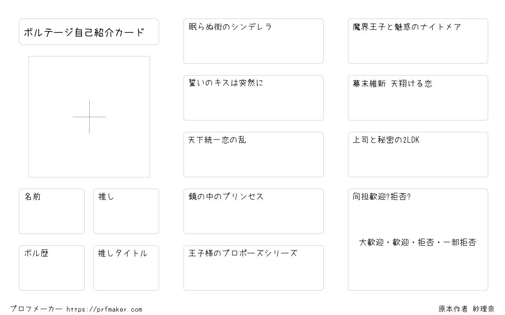Select the 推しタイトル field box
505x315 pixels.
coord(126,268)
